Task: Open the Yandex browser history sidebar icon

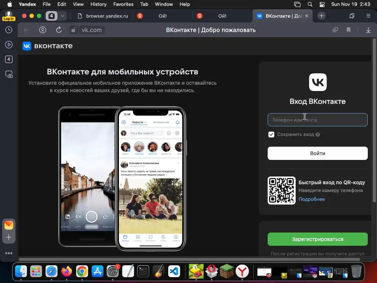Action: [x=9, y=30]
